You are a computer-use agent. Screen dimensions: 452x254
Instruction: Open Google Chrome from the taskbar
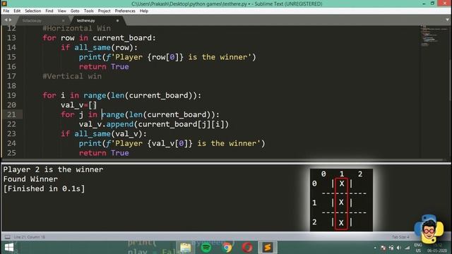(x=227, y=248)
